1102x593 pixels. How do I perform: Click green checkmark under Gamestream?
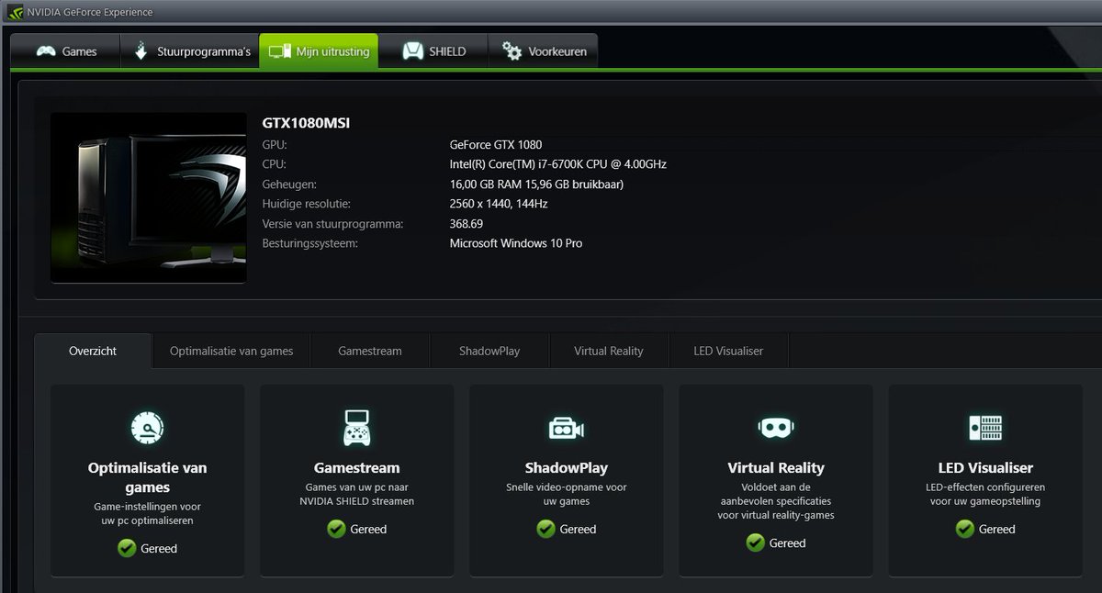336,529
